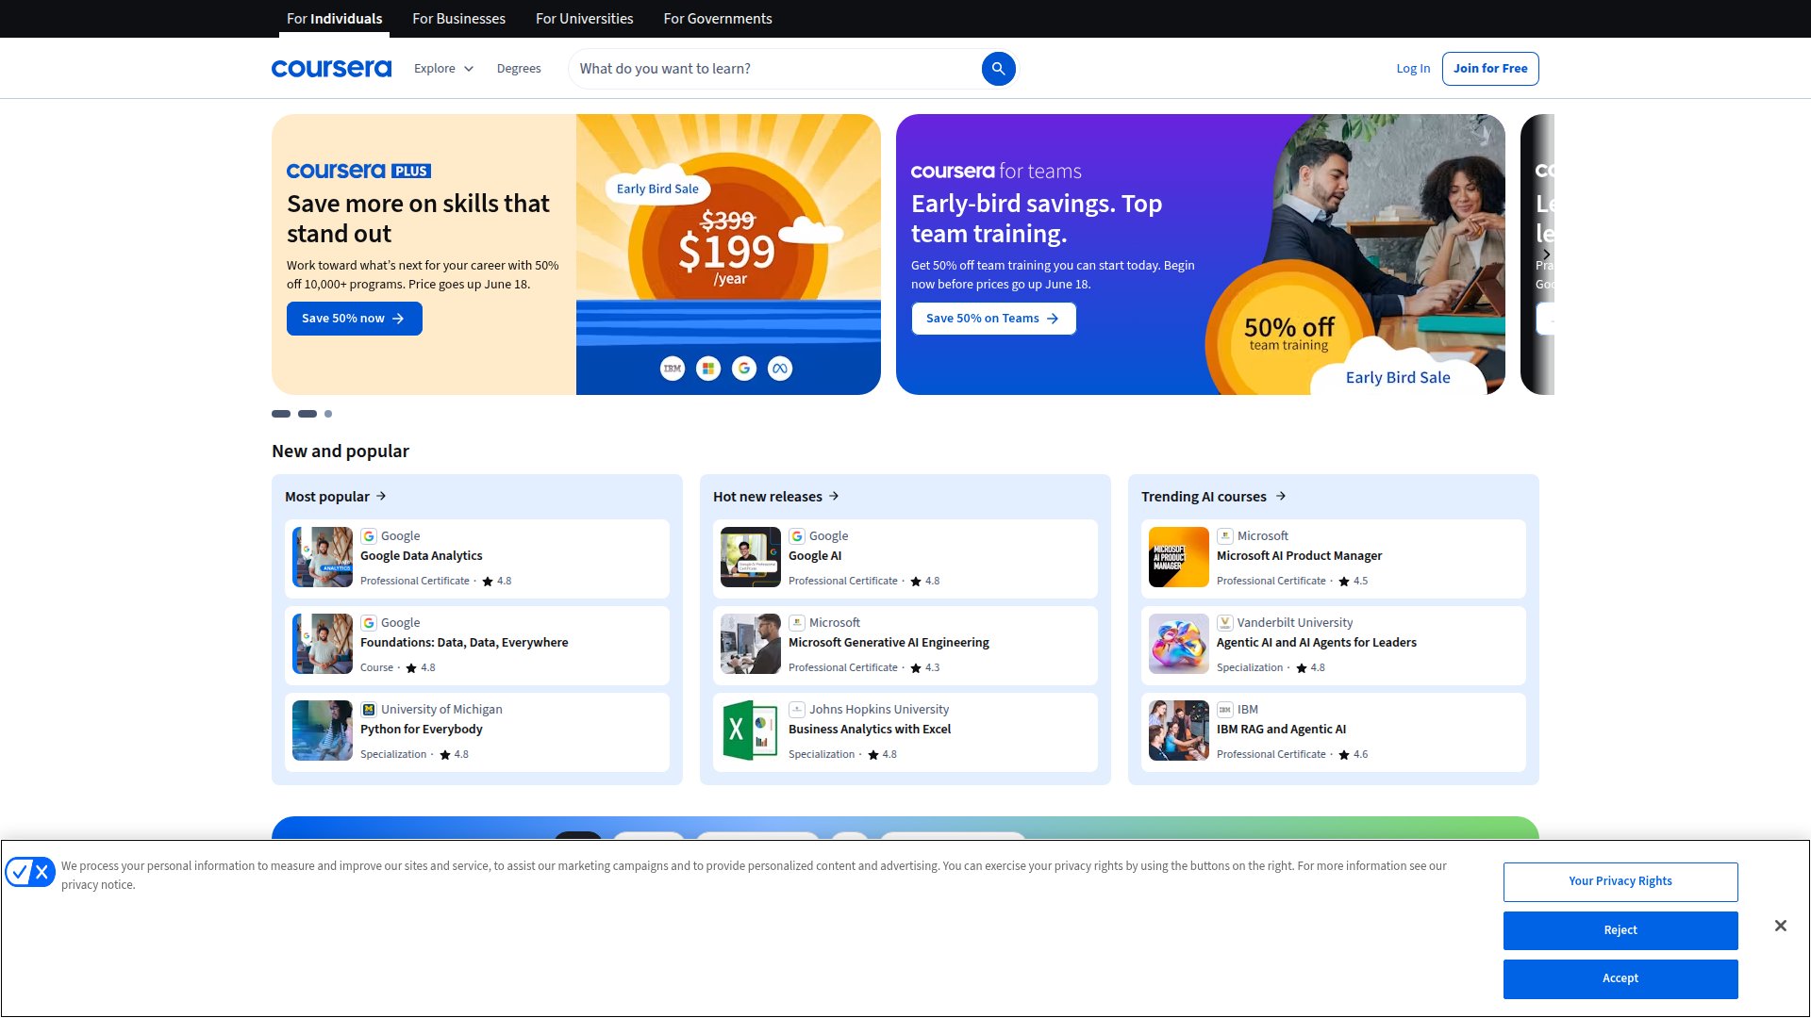The width and height of the screenshot is (1811, 1018).
Task: Click the Johns Hopkins University logo icon
Action: click(x=797, y=710)
